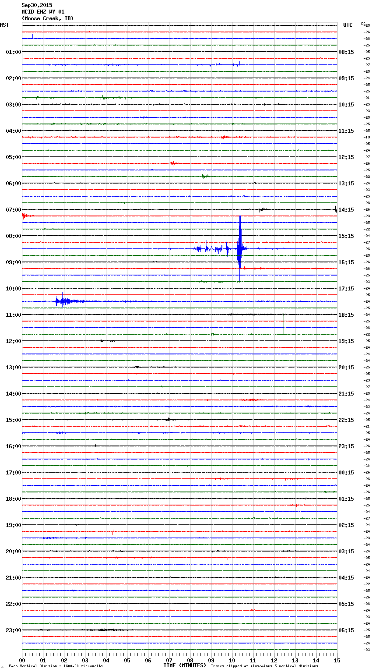Click the UTC time label "13:15"
Image resolution: width=372 pixels, height=672 pixels.
click(x=346, y=184)
